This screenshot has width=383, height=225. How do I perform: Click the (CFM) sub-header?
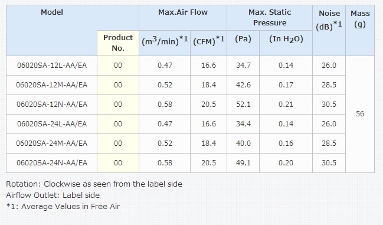[x=208, y=41]
